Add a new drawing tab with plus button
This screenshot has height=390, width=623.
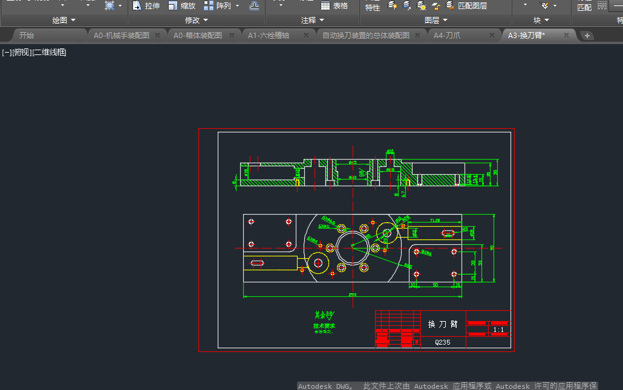click(587, 36)
